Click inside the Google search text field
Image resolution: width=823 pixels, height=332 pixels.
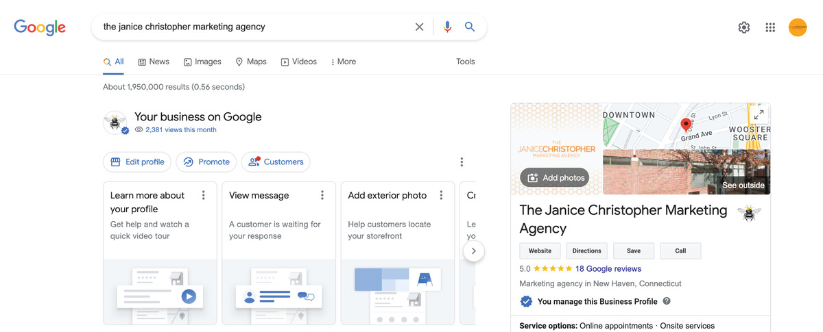254,27
